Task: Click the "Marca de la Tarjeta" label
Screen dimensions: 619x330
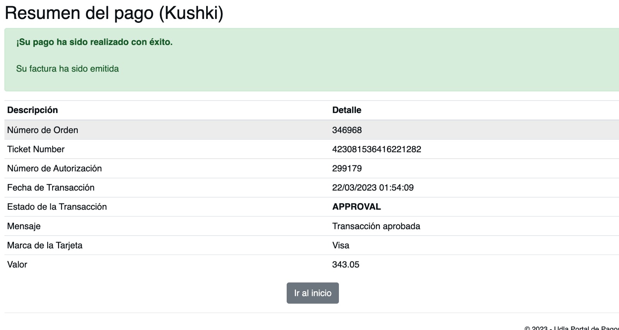Action: click(44, 245)
